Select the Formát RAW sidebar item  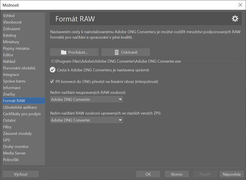24,101
